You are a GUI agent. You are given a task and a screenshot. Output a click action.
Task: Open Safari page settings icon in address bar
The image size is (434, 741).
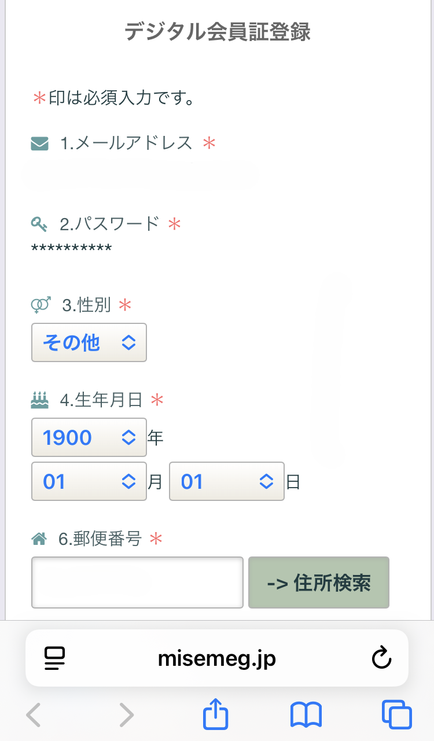point(55,658)
